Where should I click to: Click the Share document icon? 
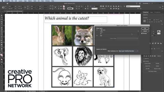140,3
